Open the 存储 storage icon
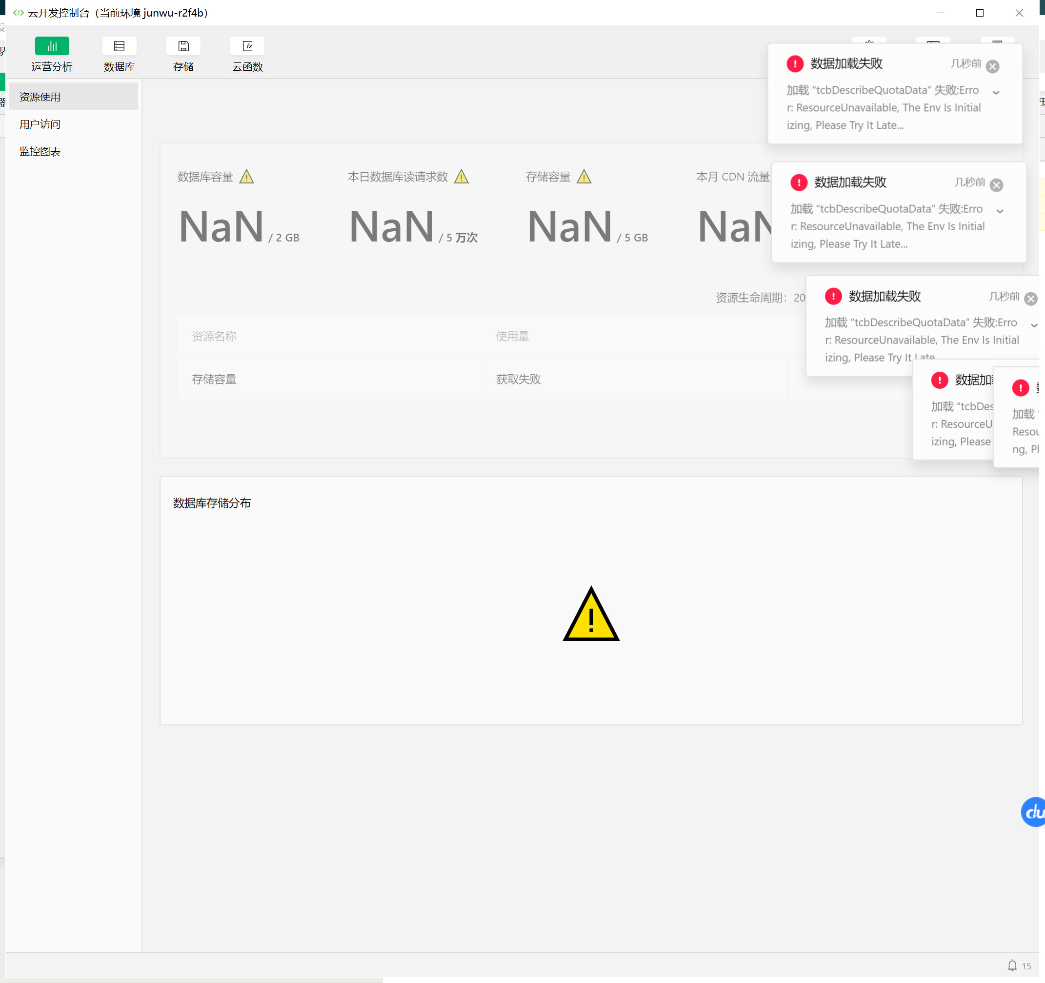 (183, 46)
